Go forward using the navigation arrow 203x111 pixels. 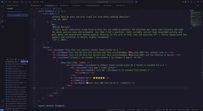pyautogui.click(x=68, y=2)
